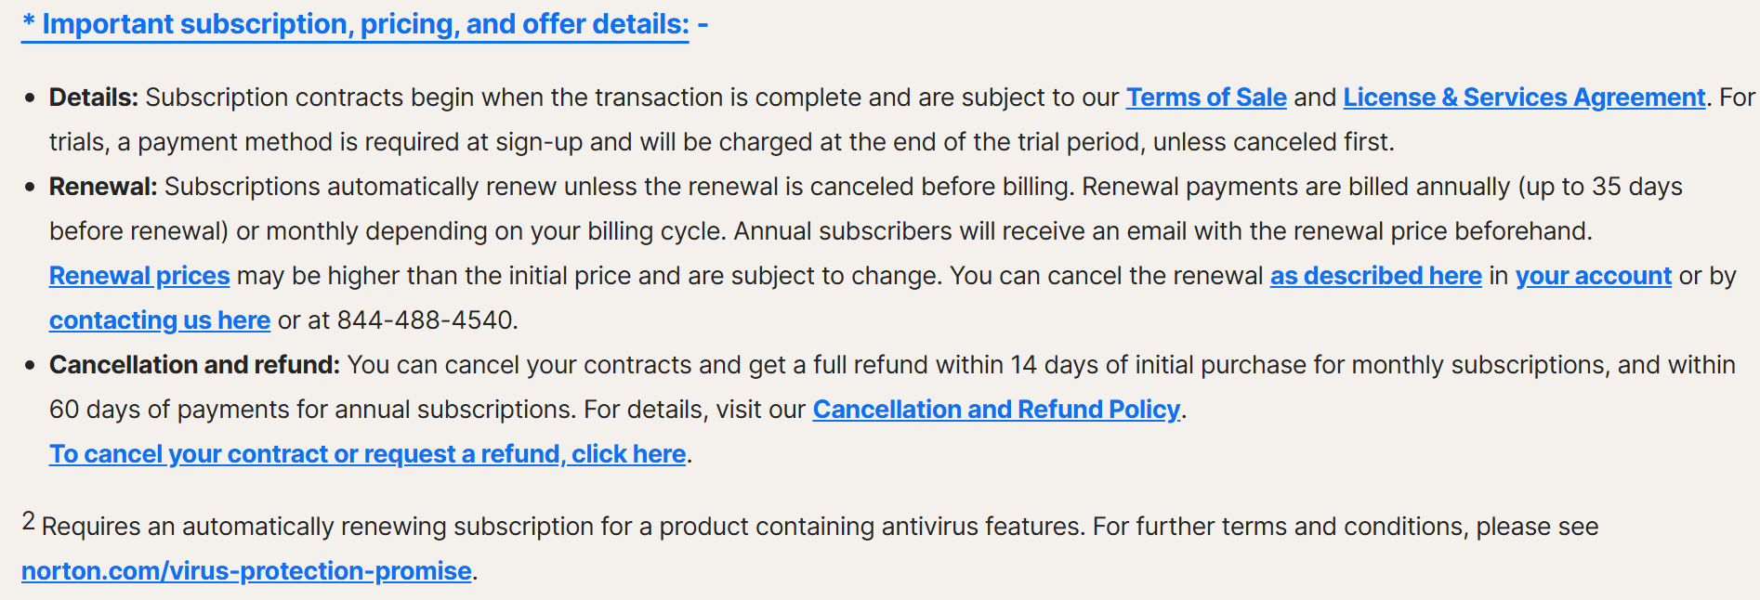The height and width of the screenshot is (600, 1760).
Task: Click the bold 'Renewal:' label
Action: 103,187
